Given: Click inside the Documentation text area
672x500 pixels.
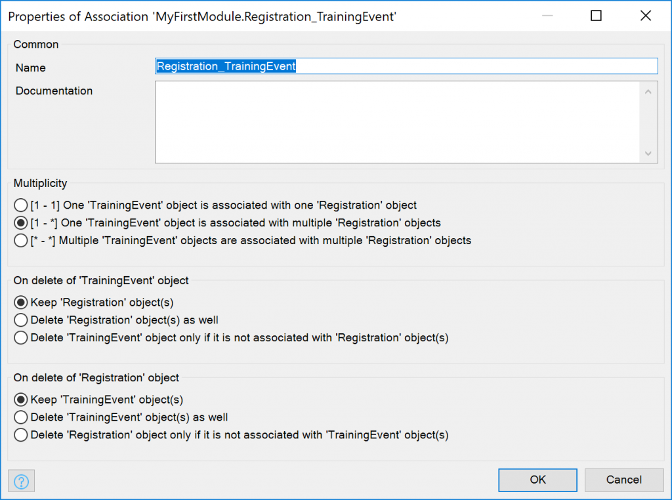Looking at the screenshot, I should tap(397, 122).
